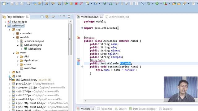This screenshot has width=198, height=111.
Task: Expand the errors folder
Action: point(18,64)
